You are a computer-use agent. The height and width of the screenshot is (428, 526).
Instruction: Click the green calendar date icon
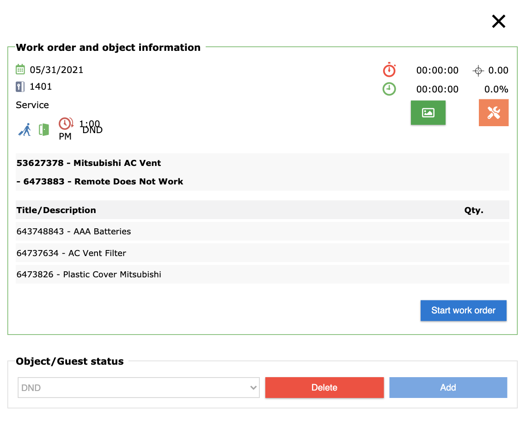[20, 70]
